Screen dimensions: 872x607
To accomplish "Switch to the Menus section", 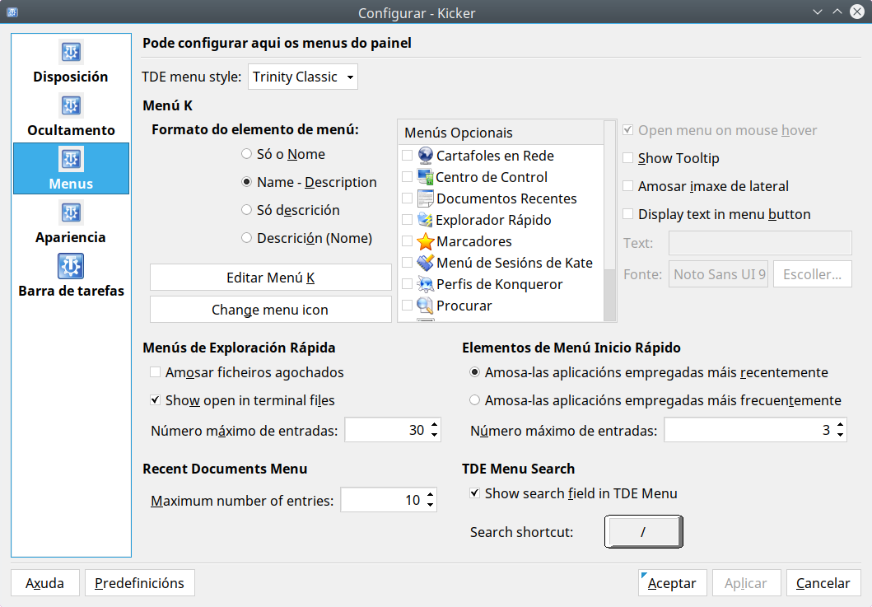I will click(x=71, y=169).
